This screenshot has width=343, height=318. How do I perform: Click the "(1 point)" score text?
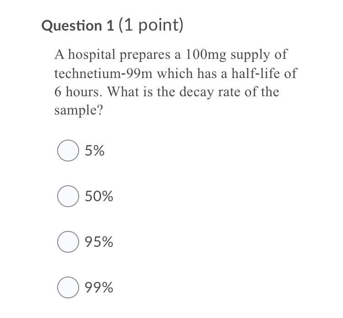click(x=151, y=25)
